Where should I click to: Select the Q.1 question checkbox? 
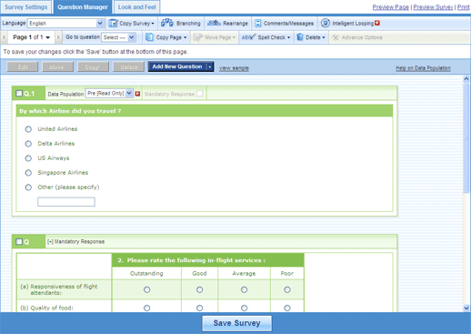pos(19,93)
